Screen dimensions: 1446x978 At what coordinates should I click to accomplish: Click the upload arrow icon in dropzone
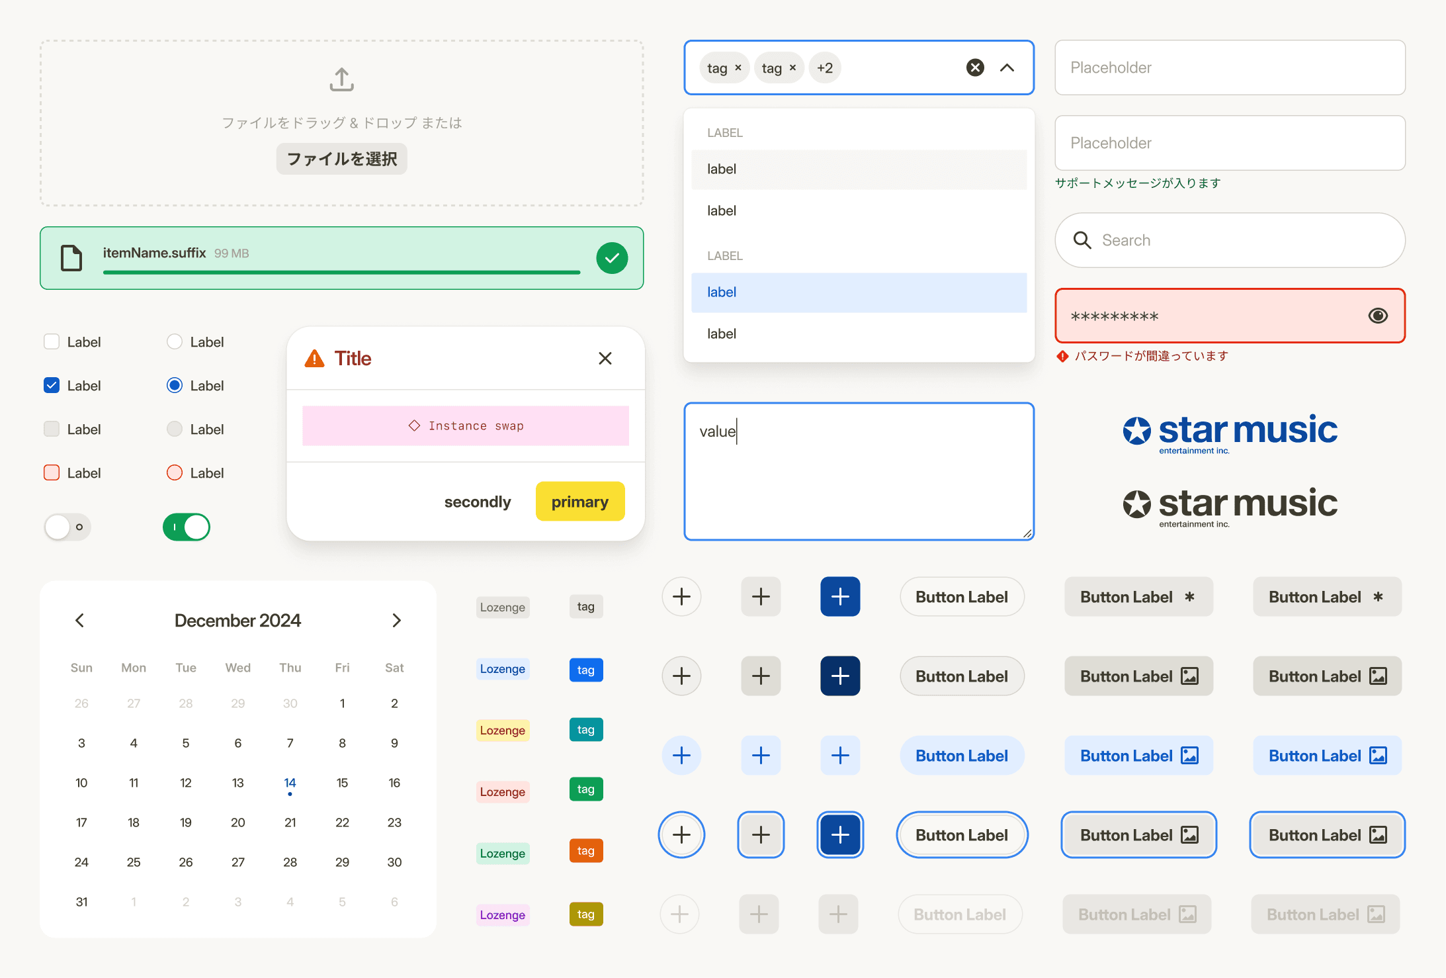(341, 79)
